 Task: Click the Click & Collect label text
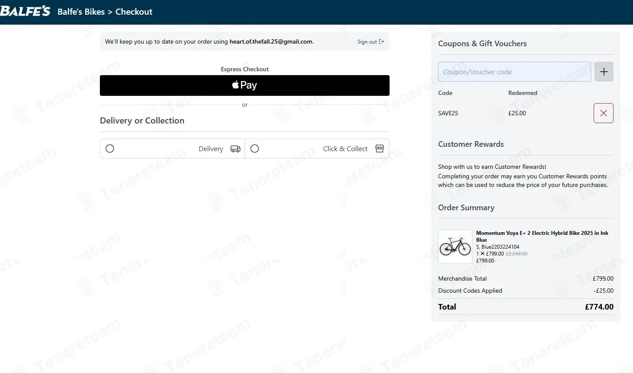pyautogui.click(x=345, y=149)
